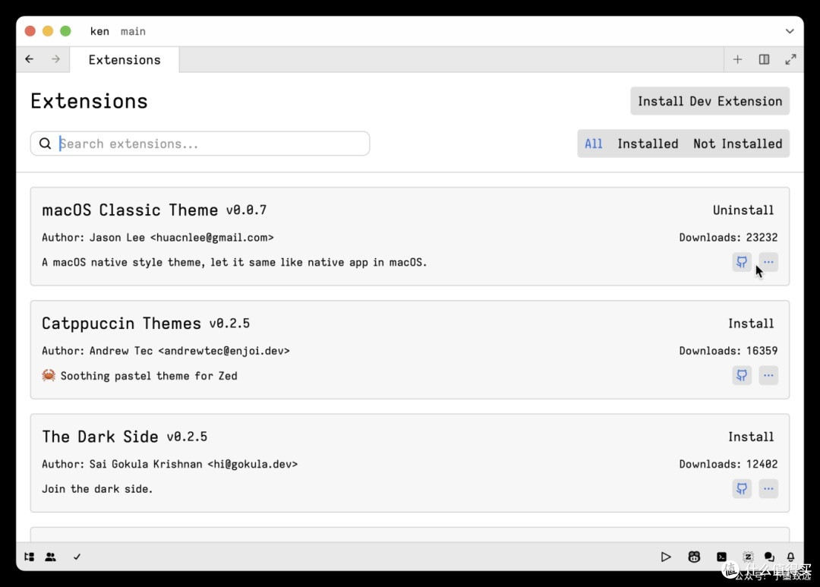Filter to Not Installed extensions

coord(737,144)
